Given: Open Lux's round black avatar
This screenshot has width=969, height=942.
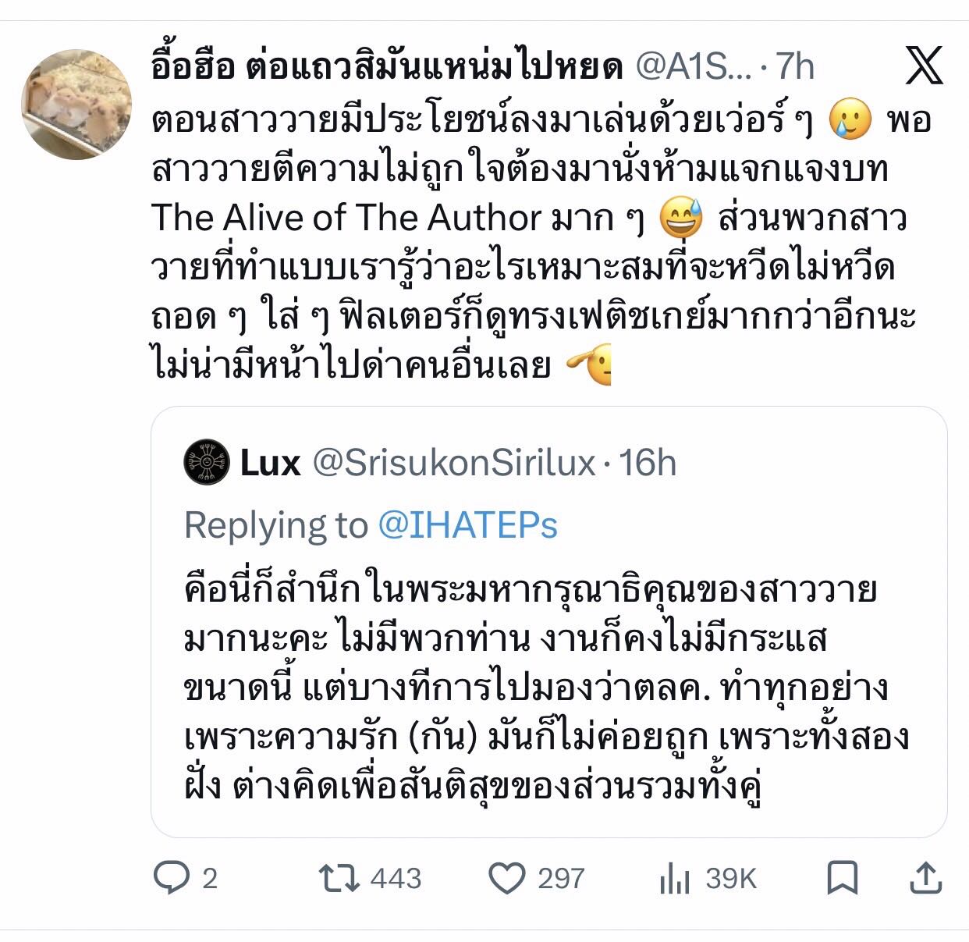Looking at the screenshot, I should pyautogui.click(x=207, y=463).
